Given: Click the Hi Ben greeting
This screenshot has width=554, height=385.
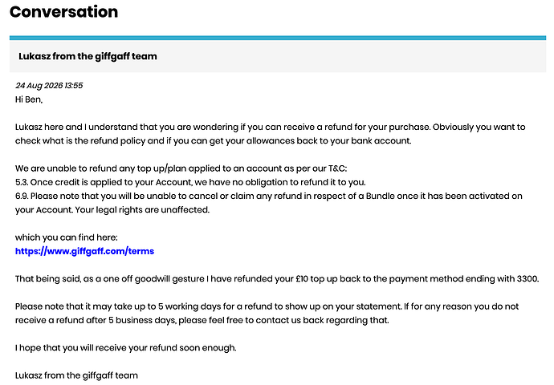Looking at the screenshot, I should [29, 99].
